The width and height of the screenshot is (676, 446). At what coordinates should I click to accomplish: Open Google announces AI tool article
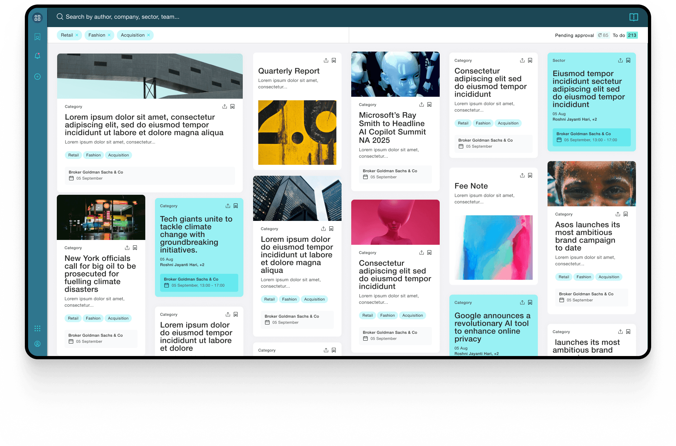492,327
